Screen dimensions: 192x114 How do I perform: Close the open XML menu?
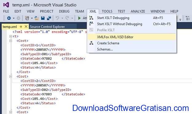pyautogui.click(x=93, y=11)
